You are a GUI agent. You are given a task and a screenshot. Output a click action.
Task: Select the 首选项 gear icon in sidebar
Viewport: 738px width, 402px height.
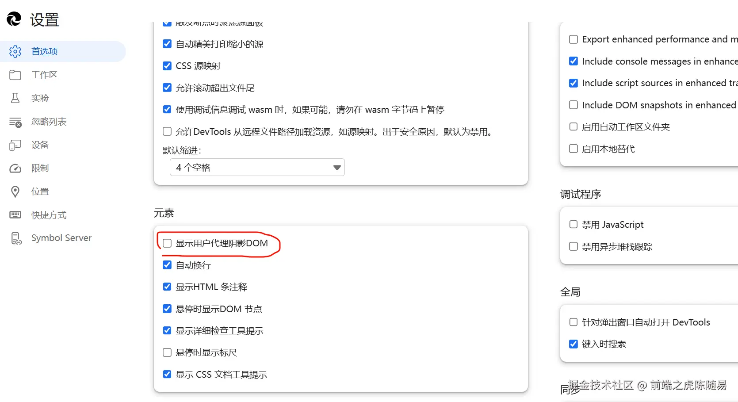coord(15,51)
